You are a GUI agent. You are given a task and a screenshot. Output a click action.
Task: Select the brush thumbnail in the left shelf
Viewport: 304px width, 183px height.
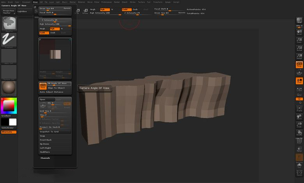pos(9,24)
